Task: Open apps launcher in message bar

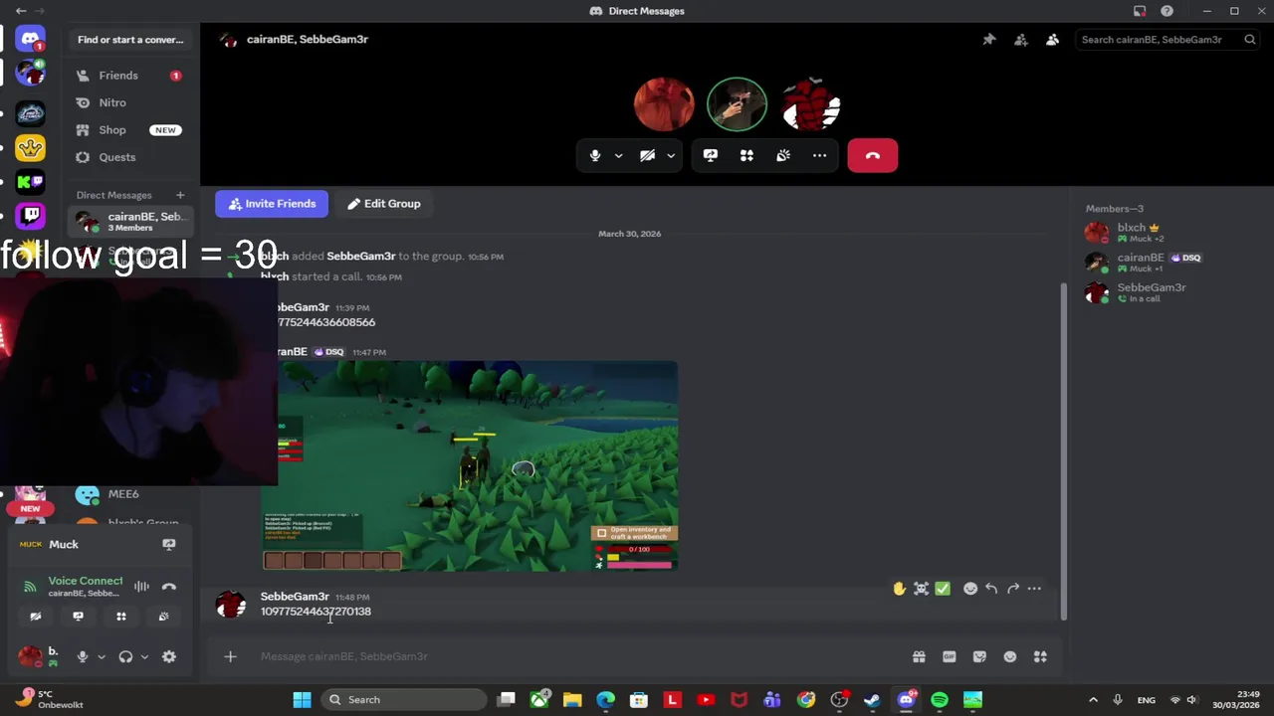Action: click(x=1040, y=656)
